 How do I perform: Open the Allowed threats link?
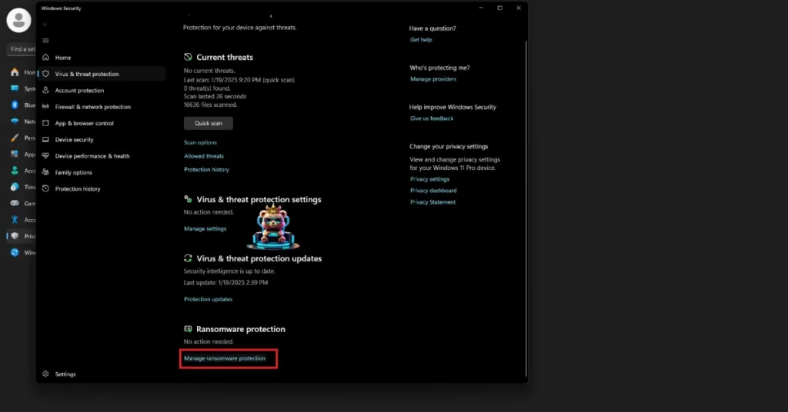(203, 156)
